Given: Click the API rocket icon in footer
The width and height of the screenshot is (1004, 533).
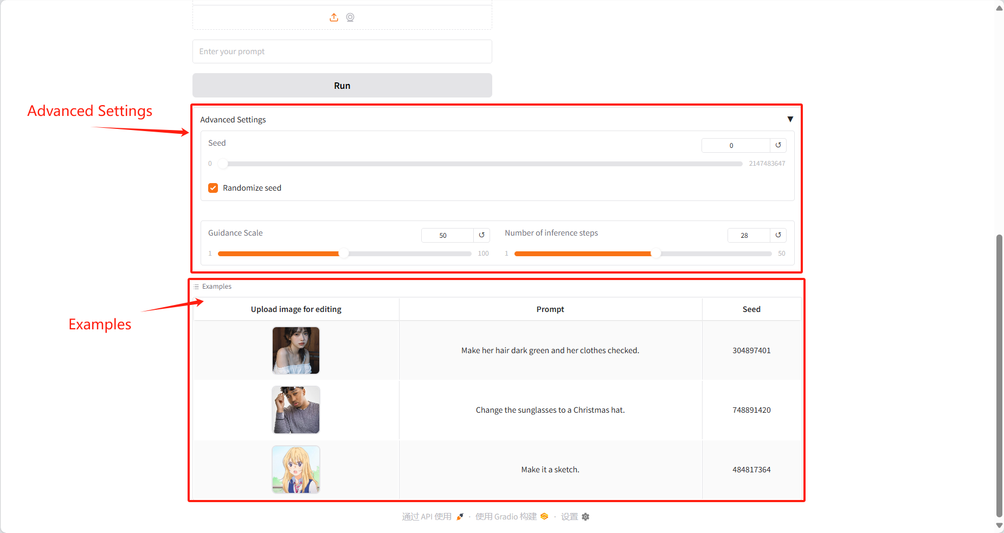Looking at the screenshot, I should coord(460,517).
